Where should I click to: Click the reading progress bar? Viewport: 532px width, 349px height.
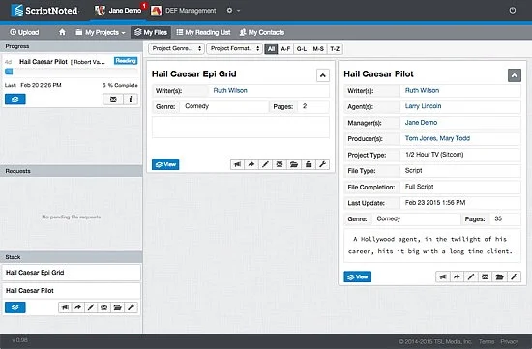click(x=71, y=72)
